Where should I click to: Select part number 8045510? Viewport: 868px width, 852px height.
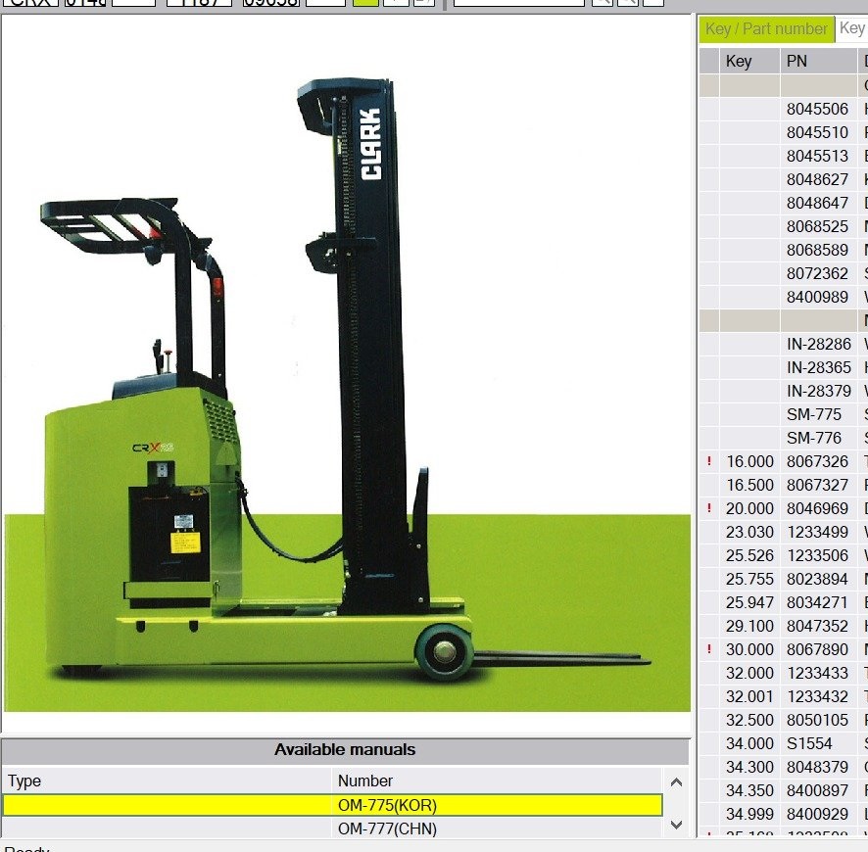817,132
